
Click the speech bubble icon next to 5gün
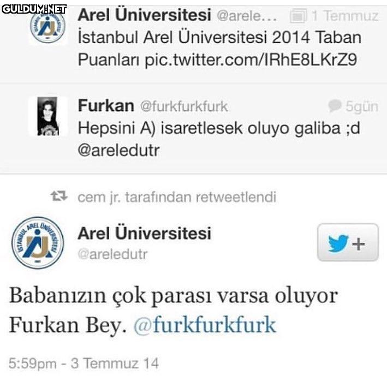pyautogui.click(x=335, y=106)
